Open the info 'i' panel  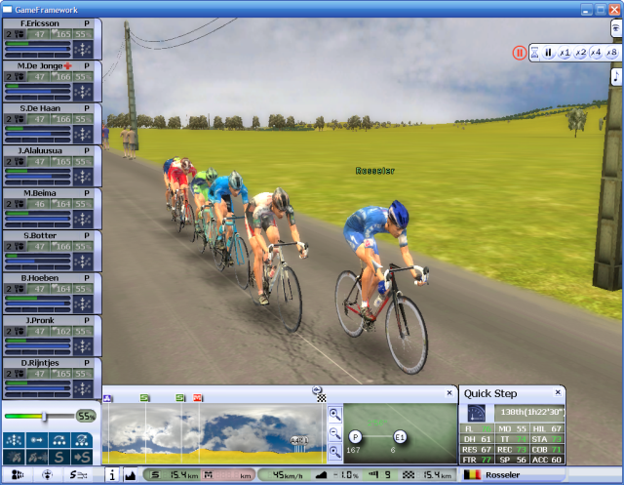111,475
